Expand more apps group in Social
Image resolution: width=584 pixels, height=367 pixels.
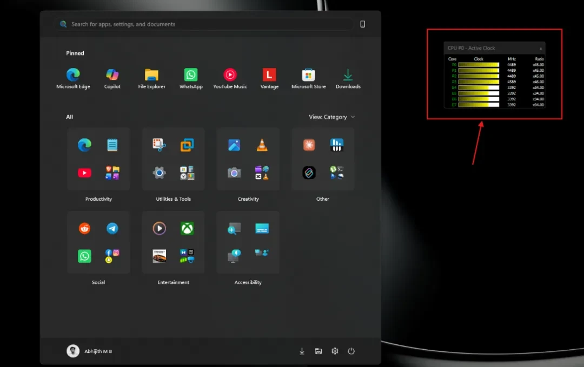click(112, 256)
